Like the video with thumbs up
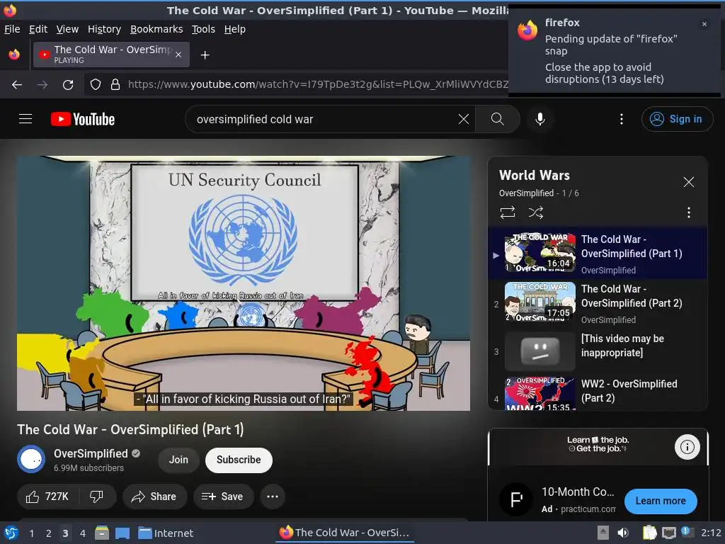The width and height of the screenshot is (725, 544). click(48, 497)
